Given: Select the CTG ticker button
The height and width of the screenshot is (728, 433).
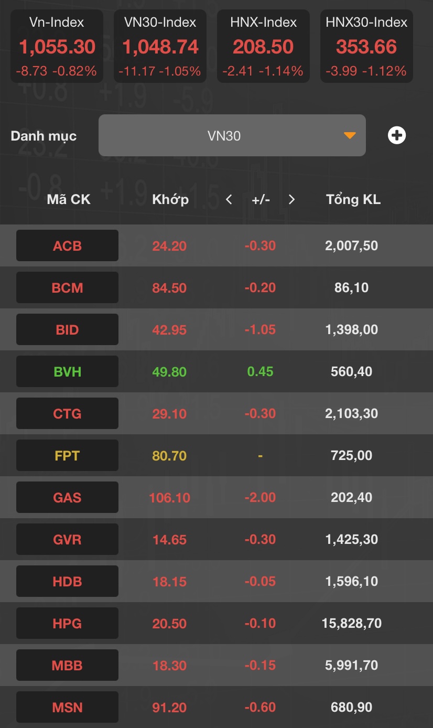Looking at the screenshot, I should 67,413.
